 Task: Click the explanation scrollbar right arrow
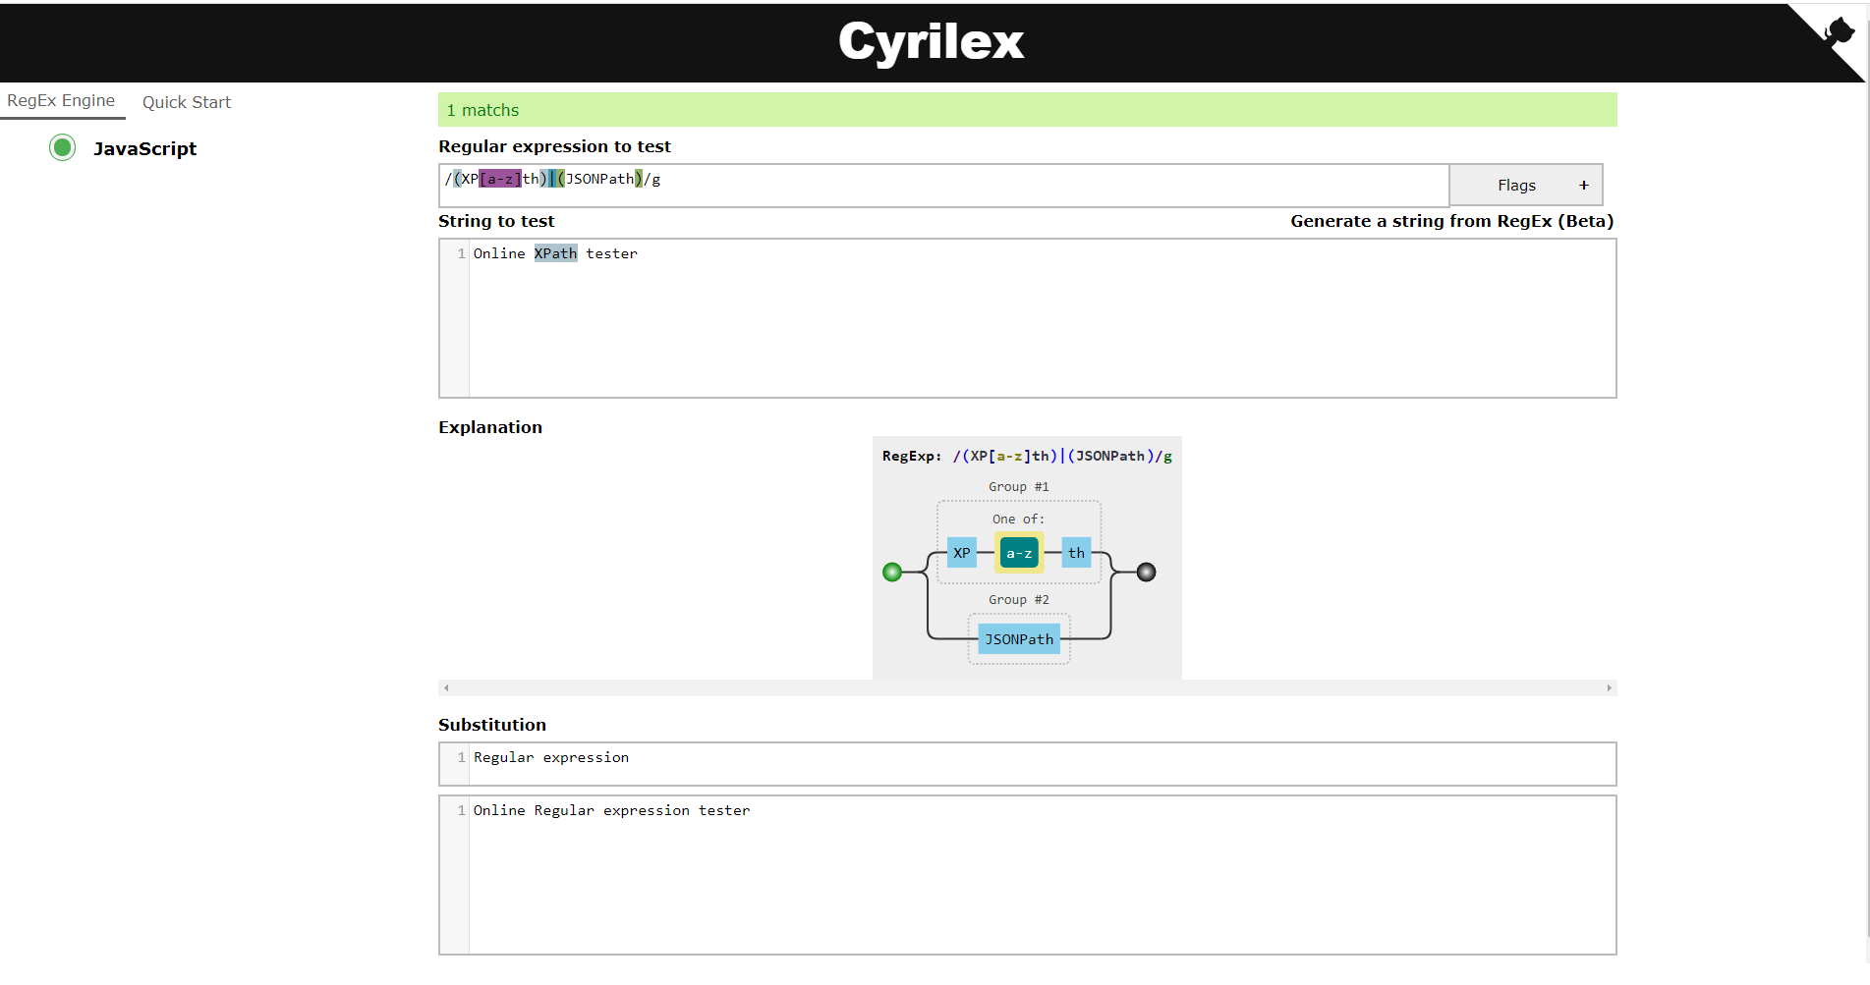(x=1609, y=687)
